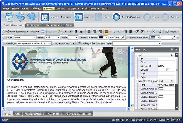Open the Format None dropdown

point(35,37)
